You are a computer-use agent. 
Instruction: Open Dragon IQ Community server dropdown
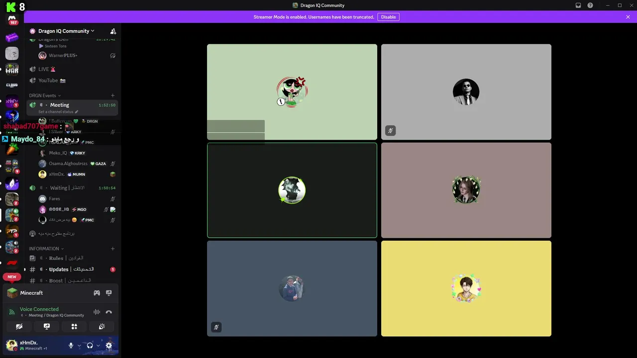tap(67, 31)
